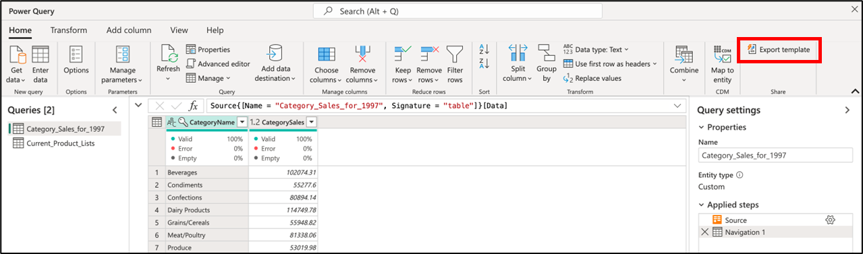Change Data type: Text dropdown

point(595,50)
